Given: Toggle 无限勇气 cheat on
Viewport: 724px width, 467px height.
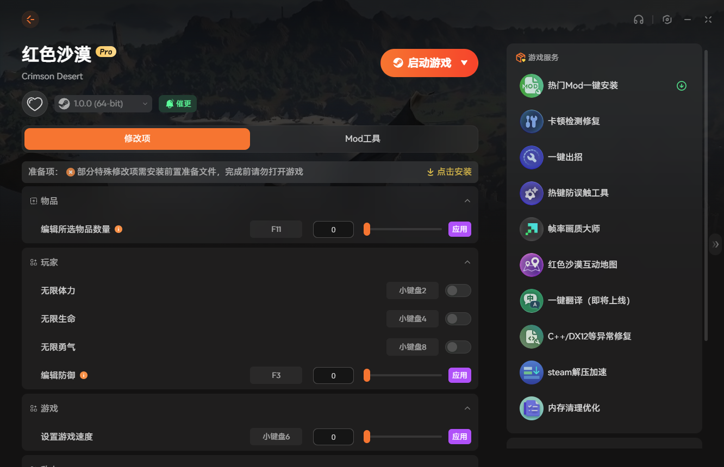Looking at the screenshot, I should click(x=458, y=347).
